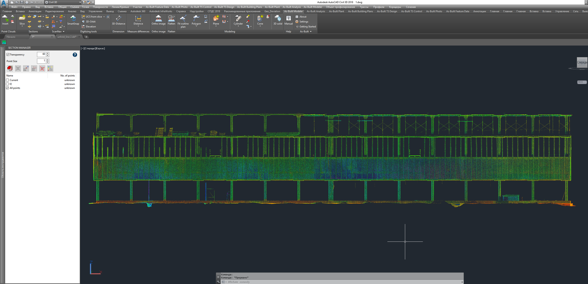Start the 3D-Distance dimension tool
Screen dimensions: 588x284
tap(118, 20)
